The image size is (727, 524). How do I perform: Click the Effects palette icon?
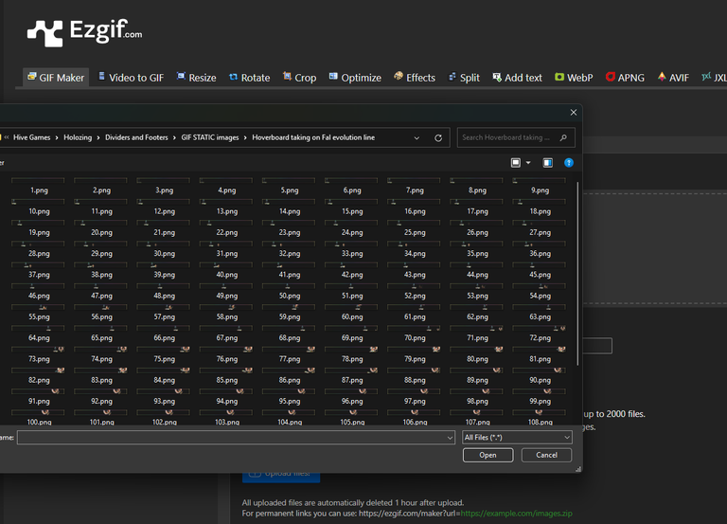(x=399, y=76)
